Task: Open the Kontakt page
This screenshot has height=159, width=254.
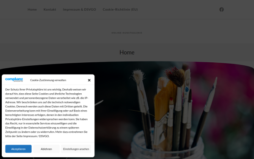Action: [x=50, y=9]
